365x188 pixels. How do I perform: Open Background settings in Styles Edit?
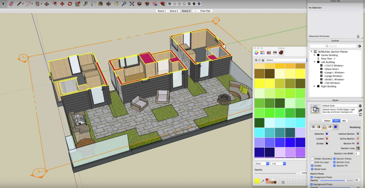(324, 127)
